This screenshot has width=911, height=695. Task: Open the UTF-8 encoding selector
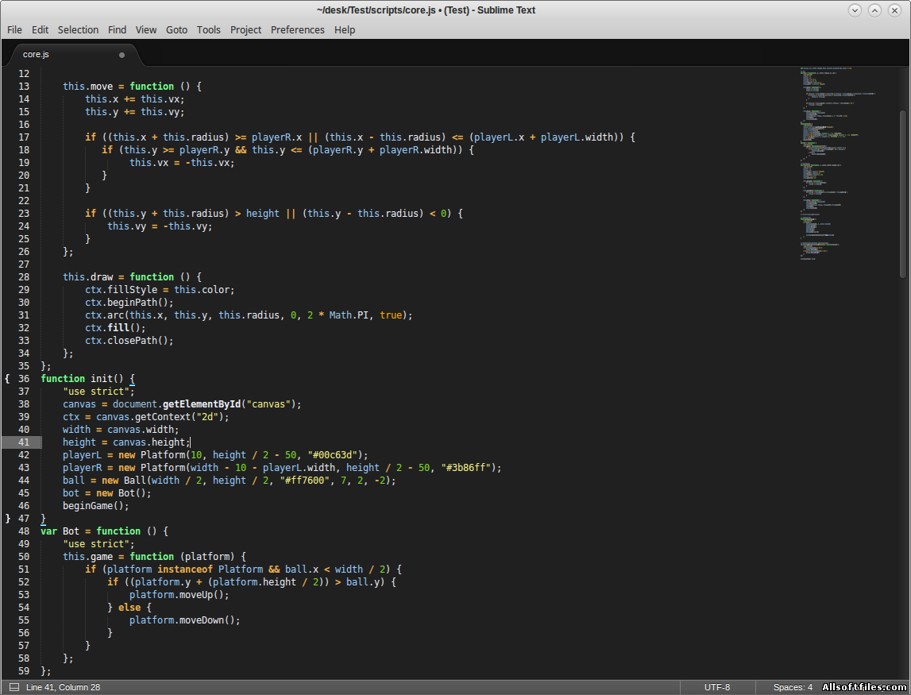point(716,687)
